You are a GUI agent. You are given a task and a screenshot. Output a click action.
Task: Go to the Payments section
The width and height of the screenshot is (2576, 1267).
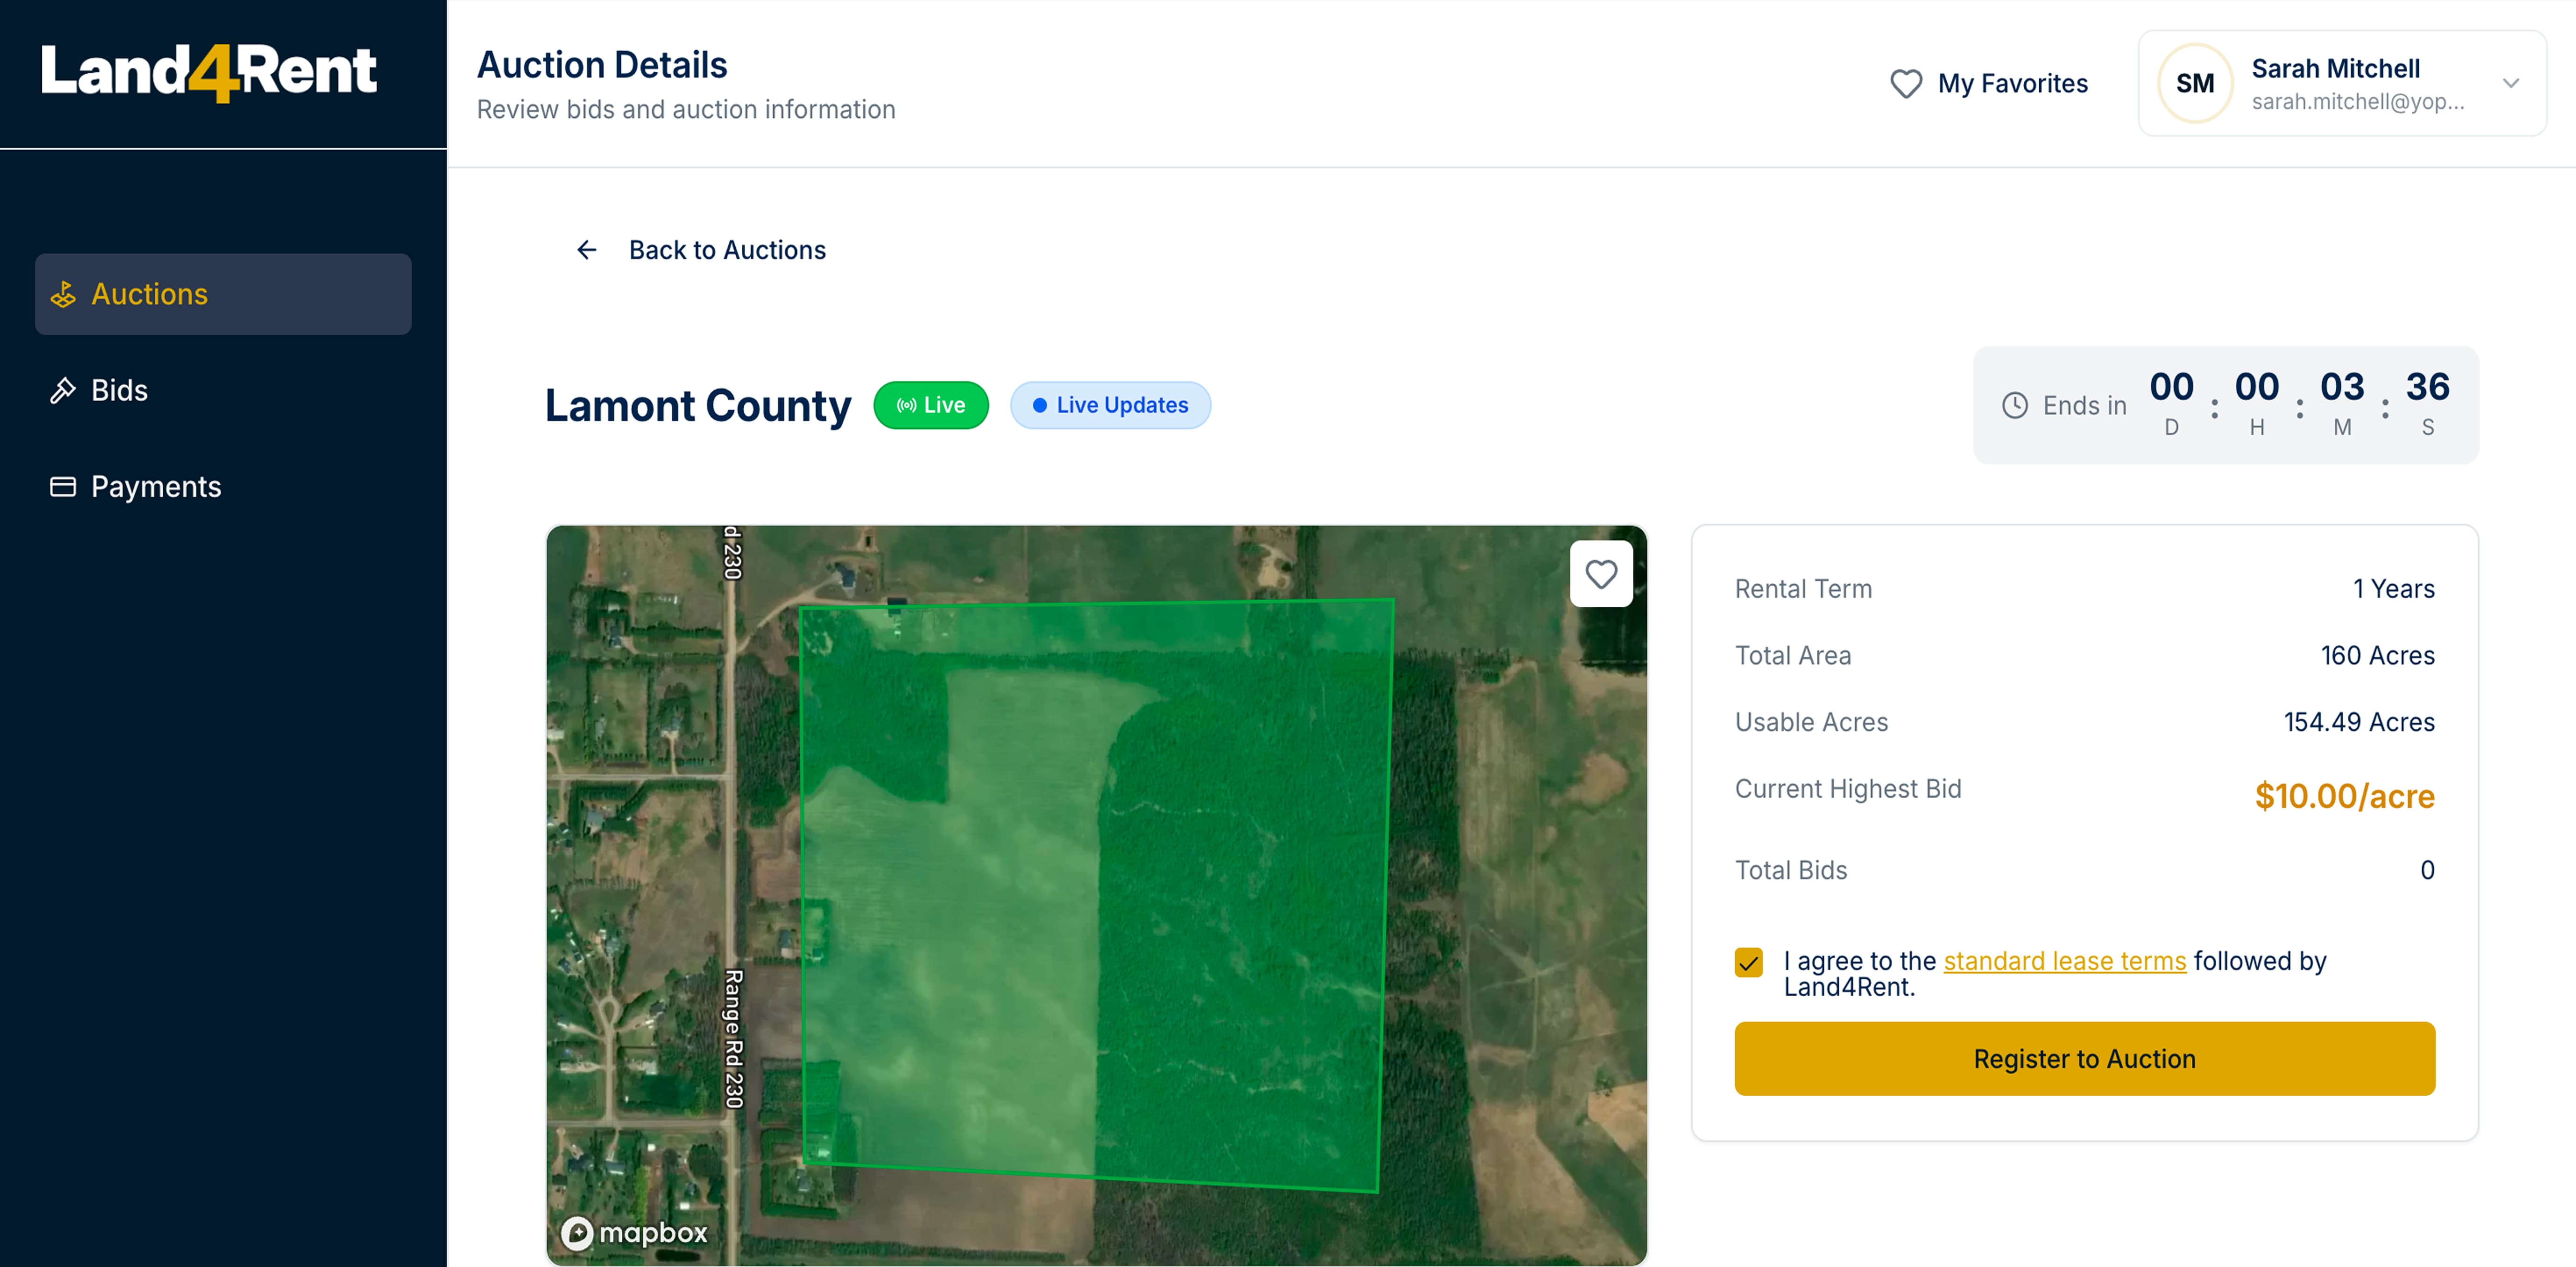[156, 487]
